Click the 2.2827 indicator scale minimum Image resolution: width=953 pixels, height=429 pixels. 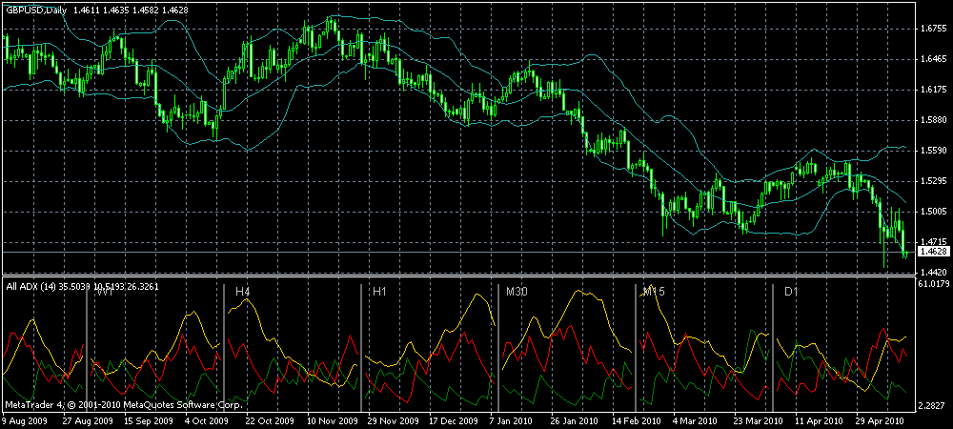point(934,406)
